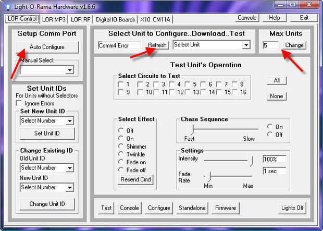Click the Comm4 Error status field
Image resolution: width=323 pixels, height=231 pixels.
(119, 45)
